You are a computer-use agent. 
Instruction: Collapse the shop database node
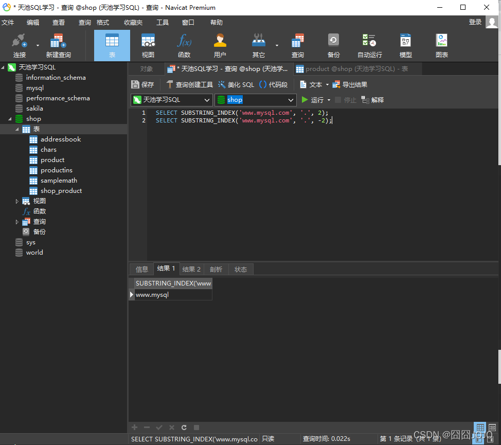coord(10,119)
